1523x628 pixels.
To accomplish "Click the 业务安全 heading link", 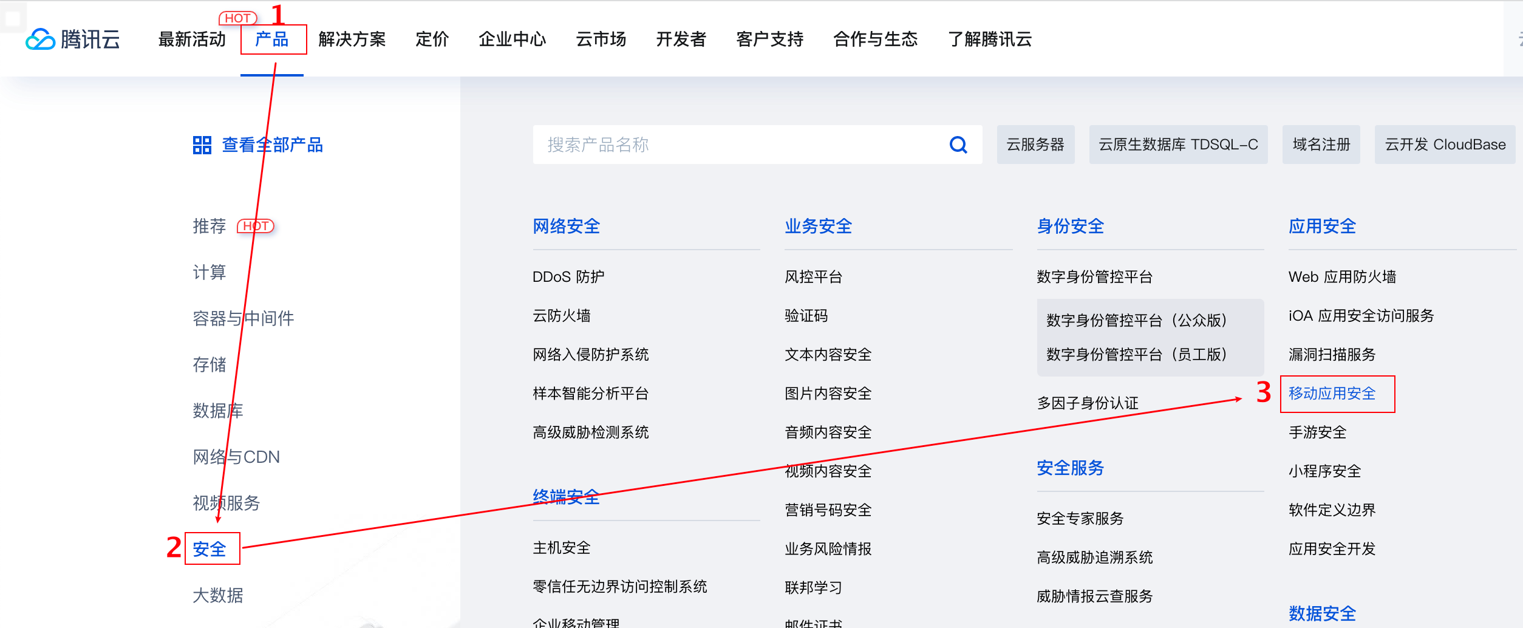I will [x=819, y=227].
